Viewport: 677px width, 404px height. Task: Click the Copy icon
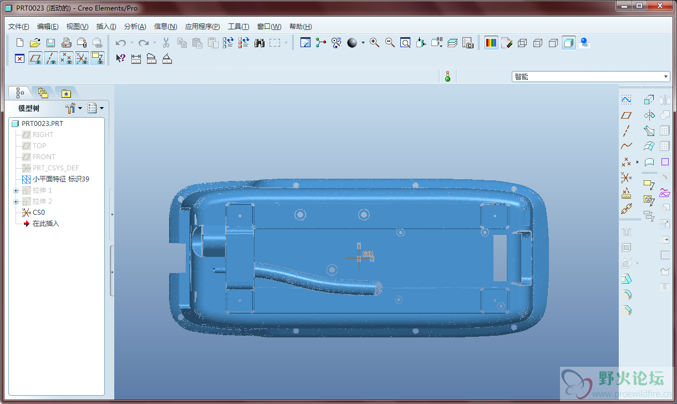pyautogui.click(x=182, y=43)
